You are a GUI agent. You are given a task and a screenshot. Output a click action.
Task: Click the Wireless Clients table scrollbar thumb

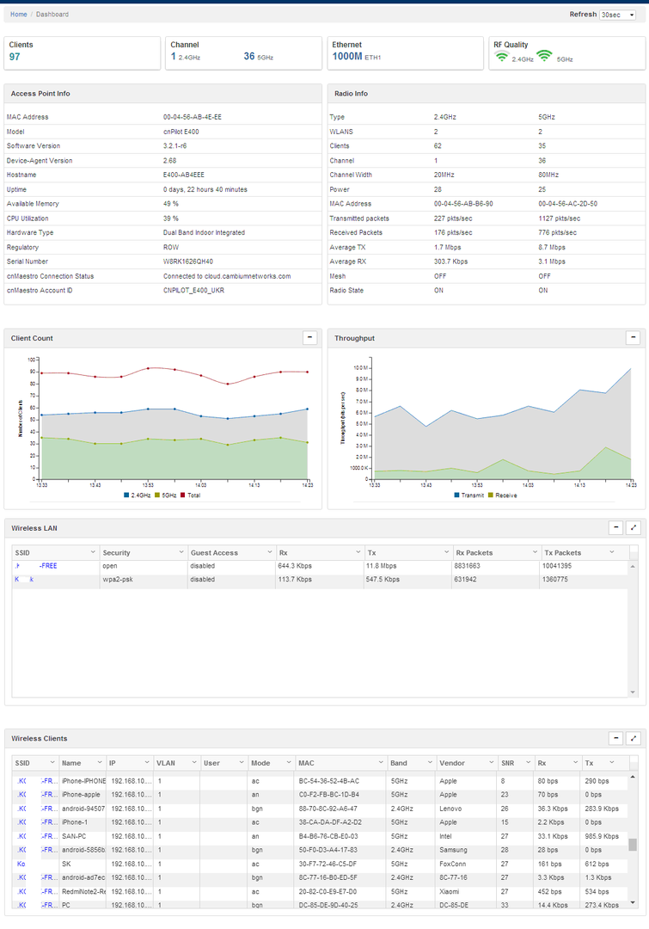633,845
